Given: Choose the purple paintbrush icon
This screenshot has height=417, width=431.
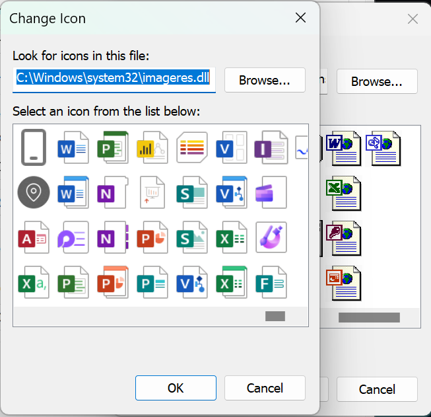Looking at the screenshot, I should 271,237.
